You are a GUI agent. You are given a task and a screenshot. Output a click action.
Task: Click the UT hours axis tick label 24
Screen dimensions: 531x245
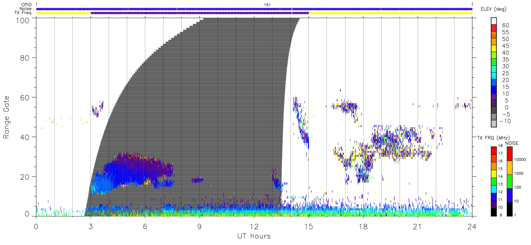click(472, 227)
